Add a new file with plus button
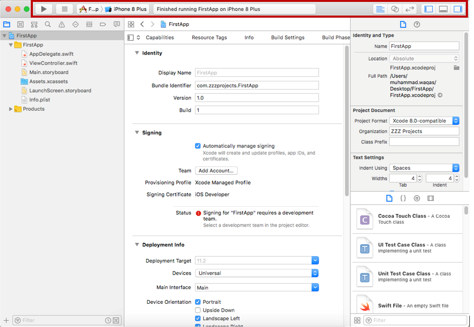474x327 pixels. click(6, 321)
